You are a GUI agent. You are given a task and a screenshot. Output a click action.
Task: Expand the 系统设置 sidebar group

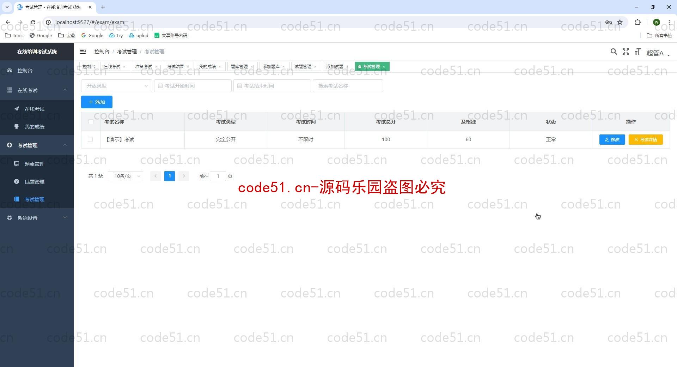[x=37, y=218]
